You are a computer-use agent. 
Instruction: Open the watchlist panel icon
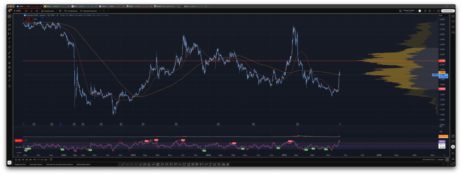tap(453, 16)
